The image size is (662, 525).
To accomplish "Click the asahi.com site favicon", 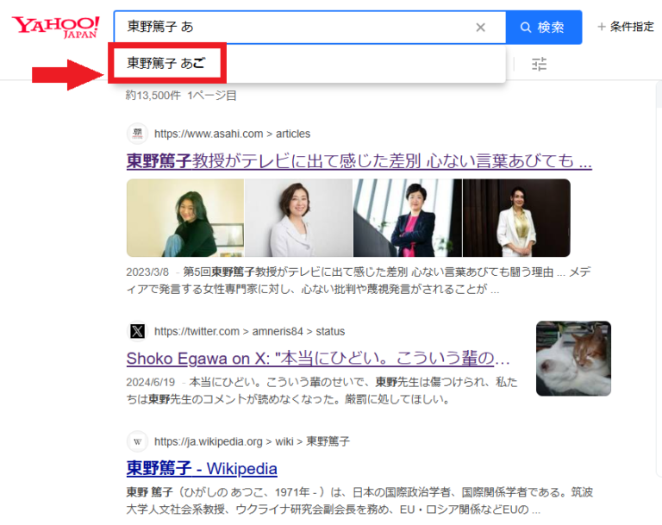I will point(137,134).
